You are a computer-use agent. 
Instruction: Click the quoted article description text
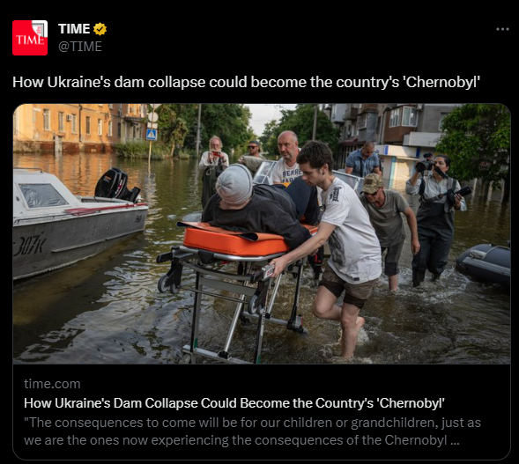click(x=252, y=431)
